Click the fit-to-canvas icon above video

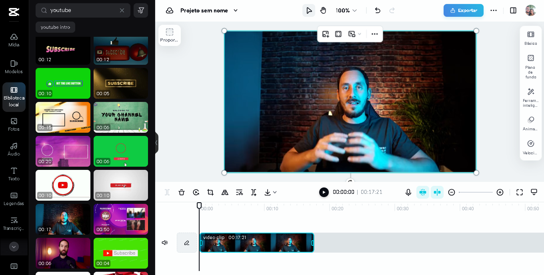338,34
